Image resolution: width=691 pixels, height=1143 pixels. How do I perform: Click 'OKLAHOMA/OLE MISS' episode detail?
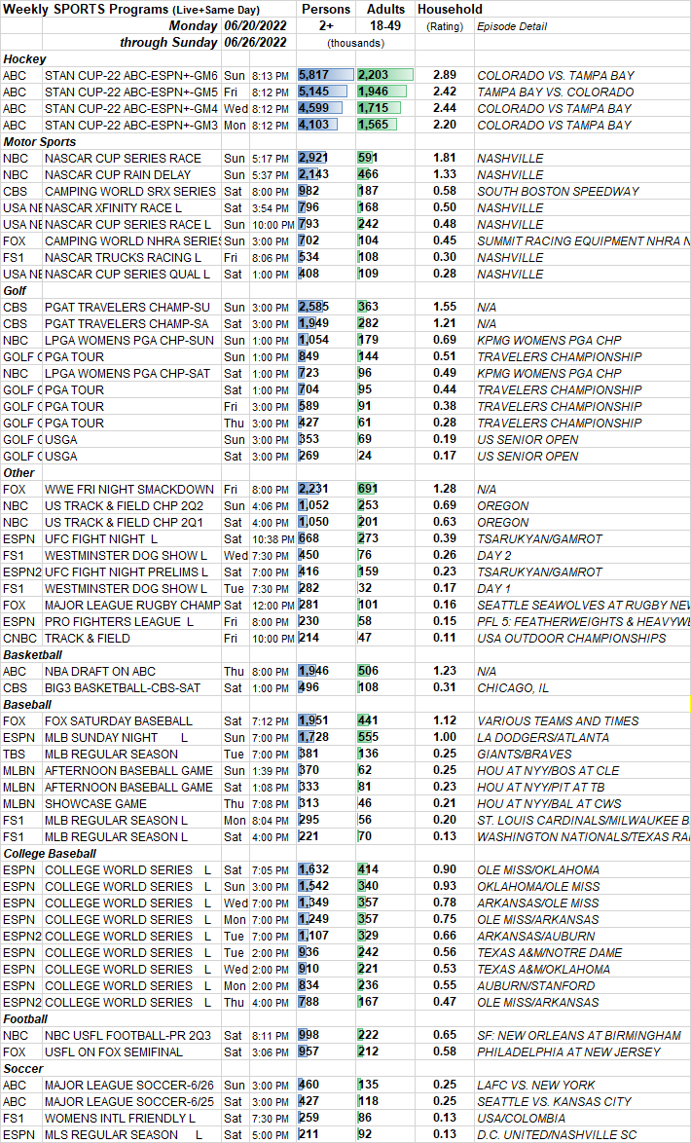pos(538,886)
